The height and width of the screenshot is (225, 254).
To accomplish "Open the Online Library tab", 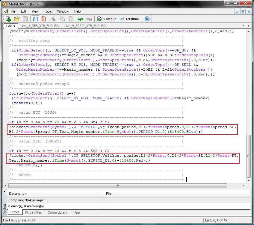I will click(x=58, y=212).
